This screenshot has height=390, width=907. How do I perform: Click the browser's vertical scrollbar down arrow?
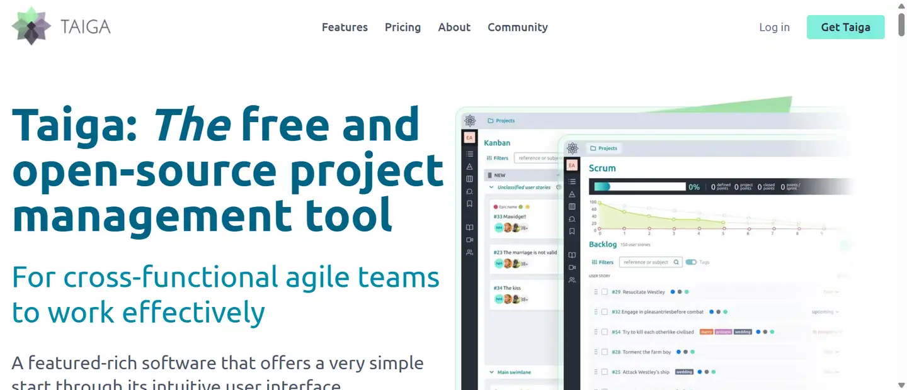[x=901, y=384]
